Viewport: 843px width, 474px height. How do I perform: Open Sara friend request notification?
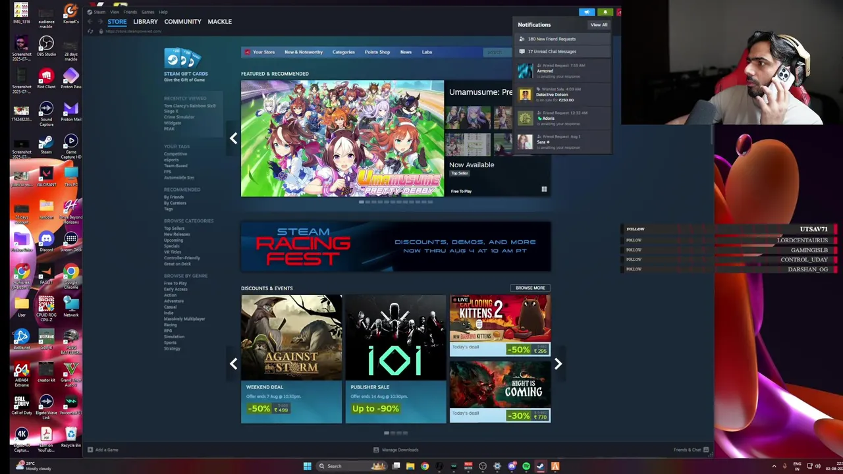pos(563,142)
